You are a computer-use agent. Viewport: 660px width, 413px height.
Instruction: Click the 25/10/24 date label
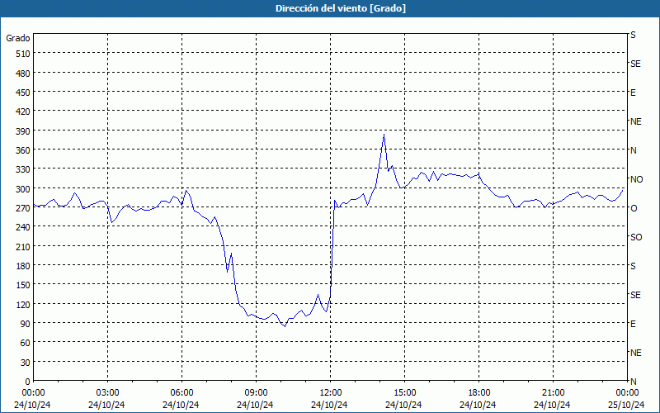(x=627, y=405)
